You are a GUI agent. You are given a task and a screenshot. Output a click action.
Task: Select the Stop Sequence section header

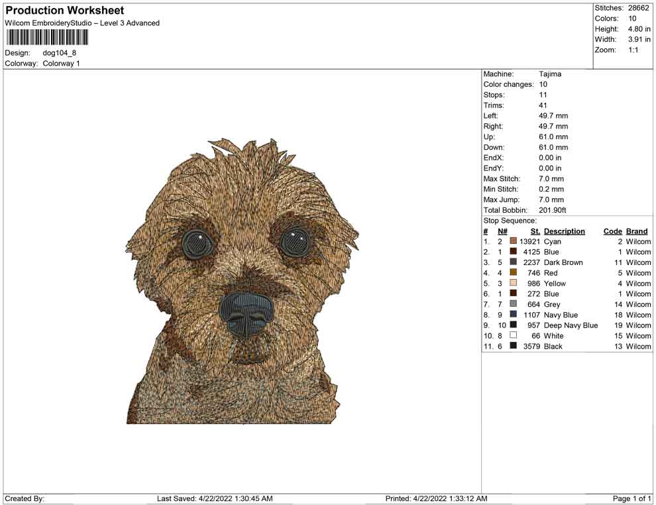(510, 220)
